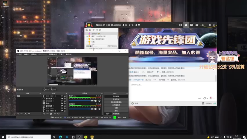
Task: Click YY share channel icon
Action: pos(136,25)
